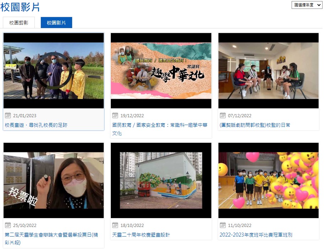Select the active 校園影片 tab

56,22
